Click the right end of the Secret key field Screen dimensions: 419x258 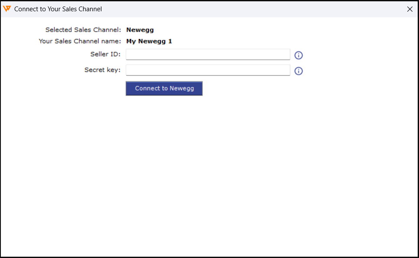click(x=284, y=70)
